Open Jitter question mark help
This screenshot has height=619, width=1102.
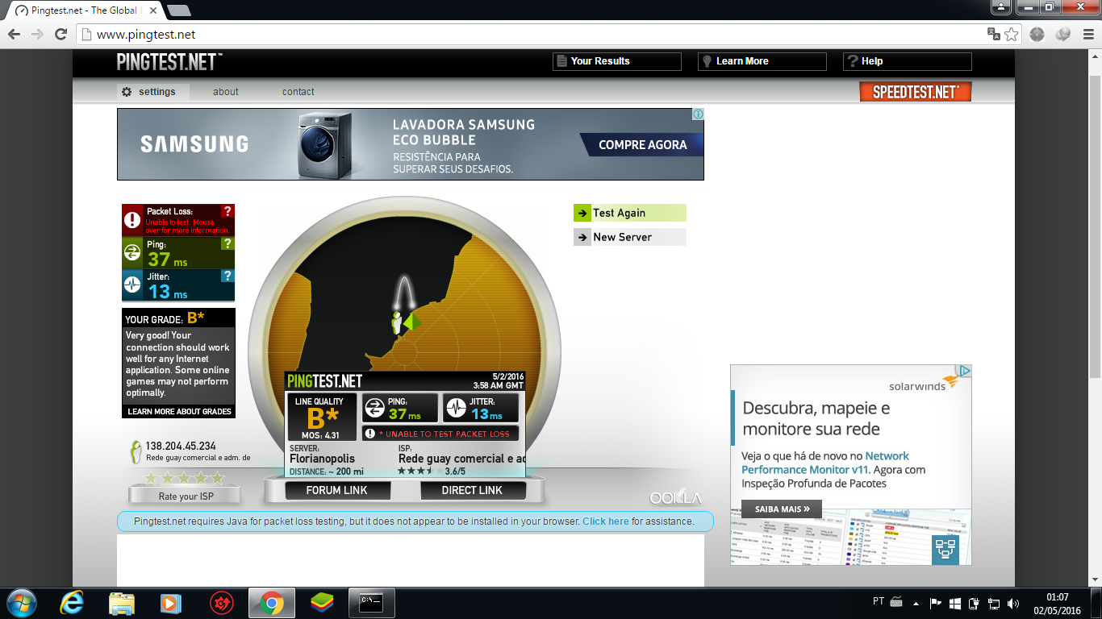click(x=227, y=276)
